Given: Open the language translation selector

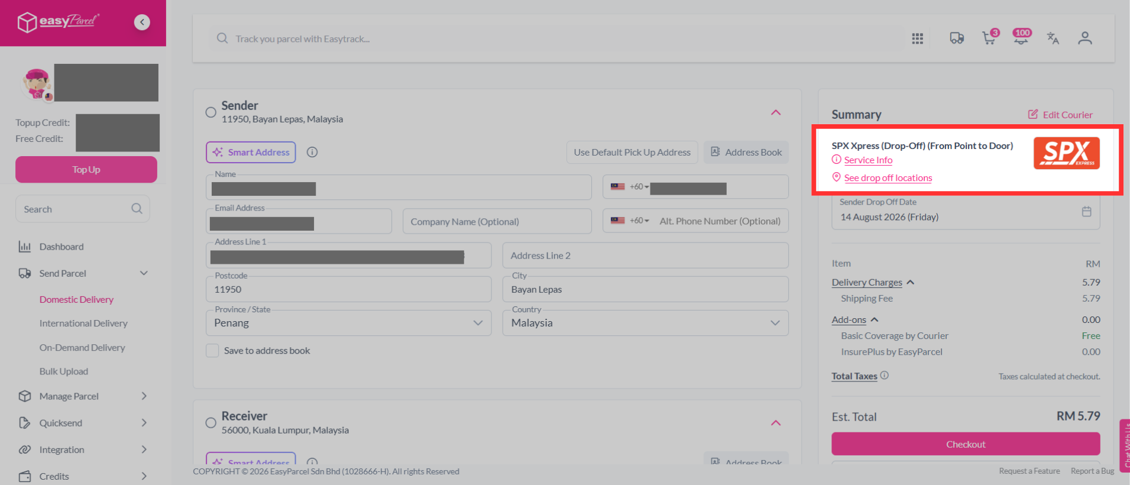Looking at the screenshot, I should (1053, 38).
